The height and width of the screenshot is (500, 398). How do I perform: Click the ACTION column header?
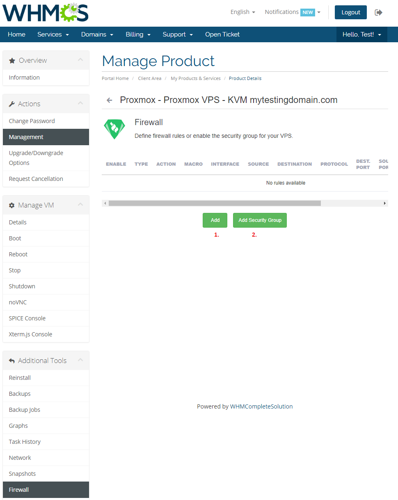pyautogui.click(x=166, y=164)
